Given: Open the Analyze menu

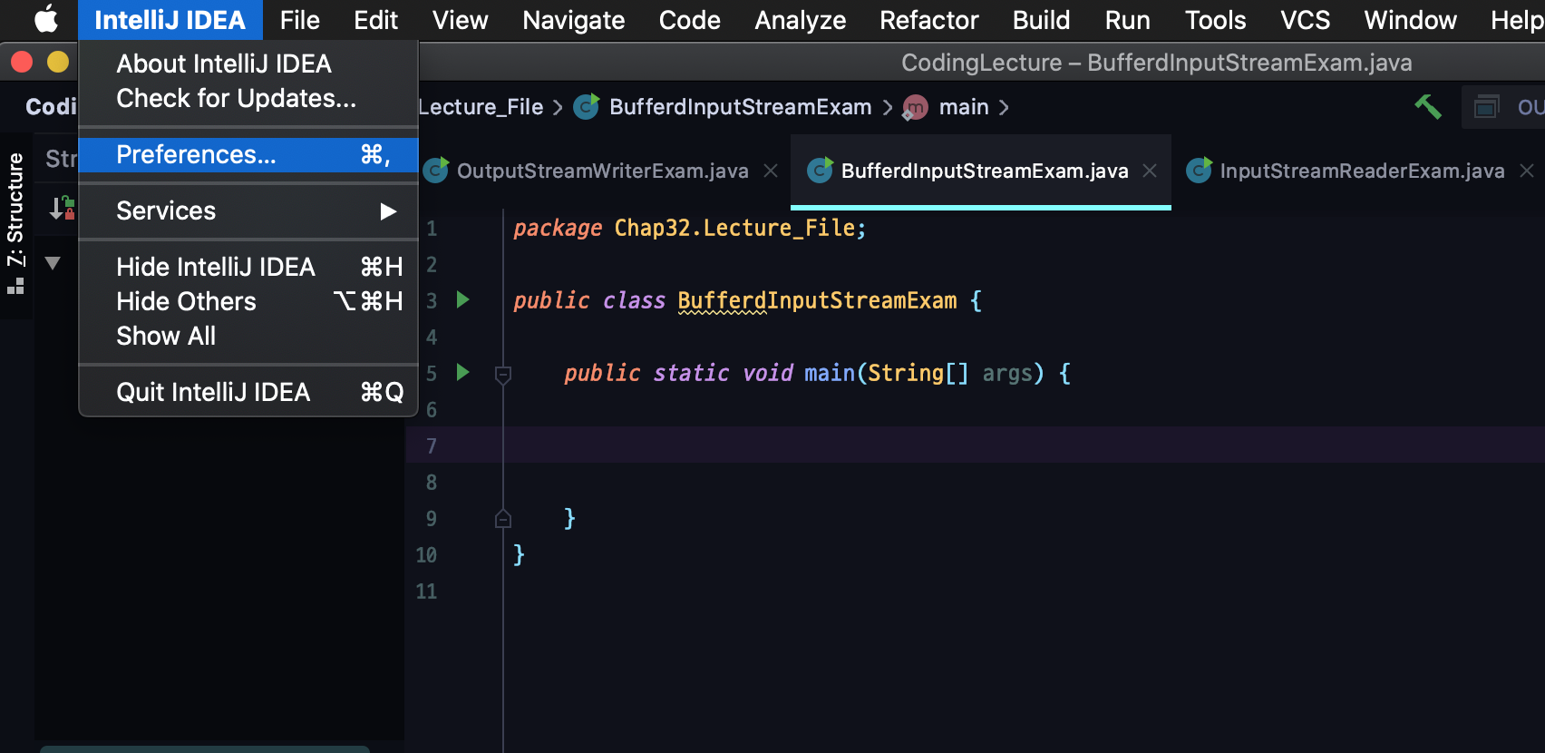Looking at the screenshot, I should [x=801, y=20].
